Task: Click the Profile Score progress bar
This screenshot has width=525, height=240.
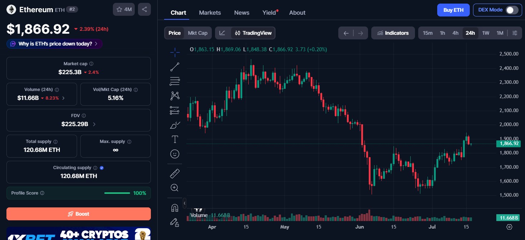Action: (117, 193)
